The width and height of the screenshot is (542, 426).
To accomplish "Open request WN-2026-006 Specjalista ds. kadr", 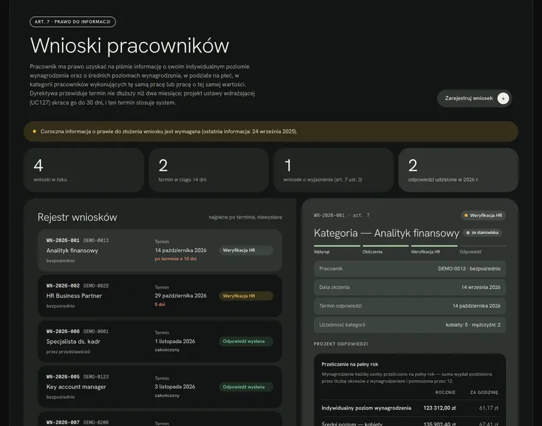I will (x=160, y=341).
